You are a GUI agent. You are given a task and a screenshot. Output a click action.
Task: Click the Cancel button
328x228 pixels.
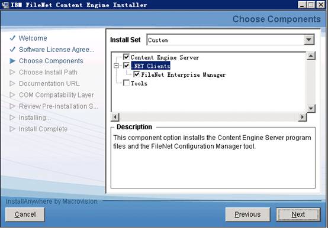25,214
